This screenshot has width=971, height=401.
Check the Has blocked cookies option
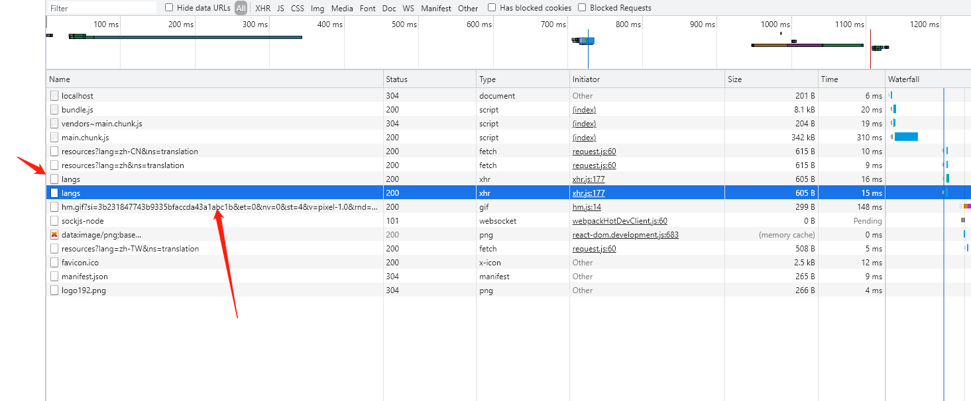coord(492,8)
